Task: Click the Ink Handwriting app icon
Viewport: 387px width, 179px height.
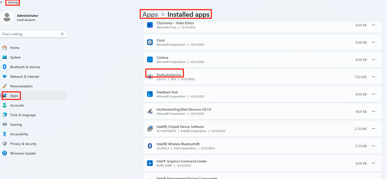Action: tap(150, 111)
